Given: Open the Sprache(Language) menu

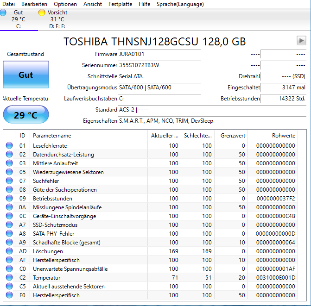Looking at the screenshot, I should point(180,4).
